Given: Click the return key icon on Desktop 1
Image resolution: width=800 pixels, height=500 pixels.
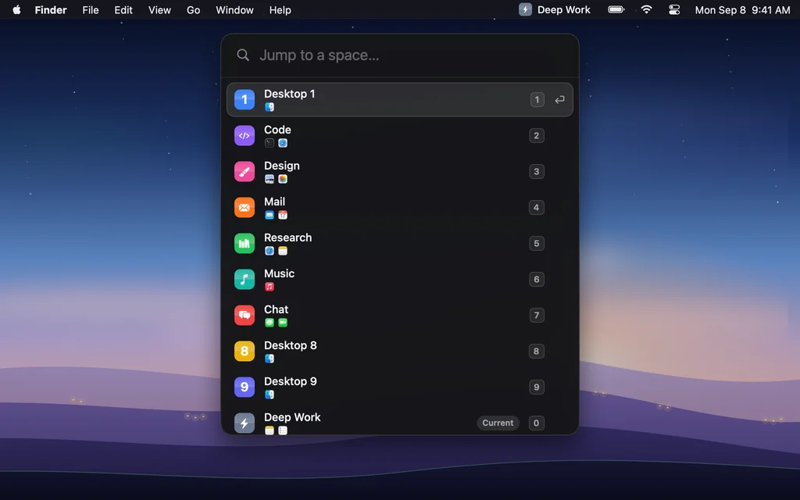Looking at the screenshot, I should [559, 99].
